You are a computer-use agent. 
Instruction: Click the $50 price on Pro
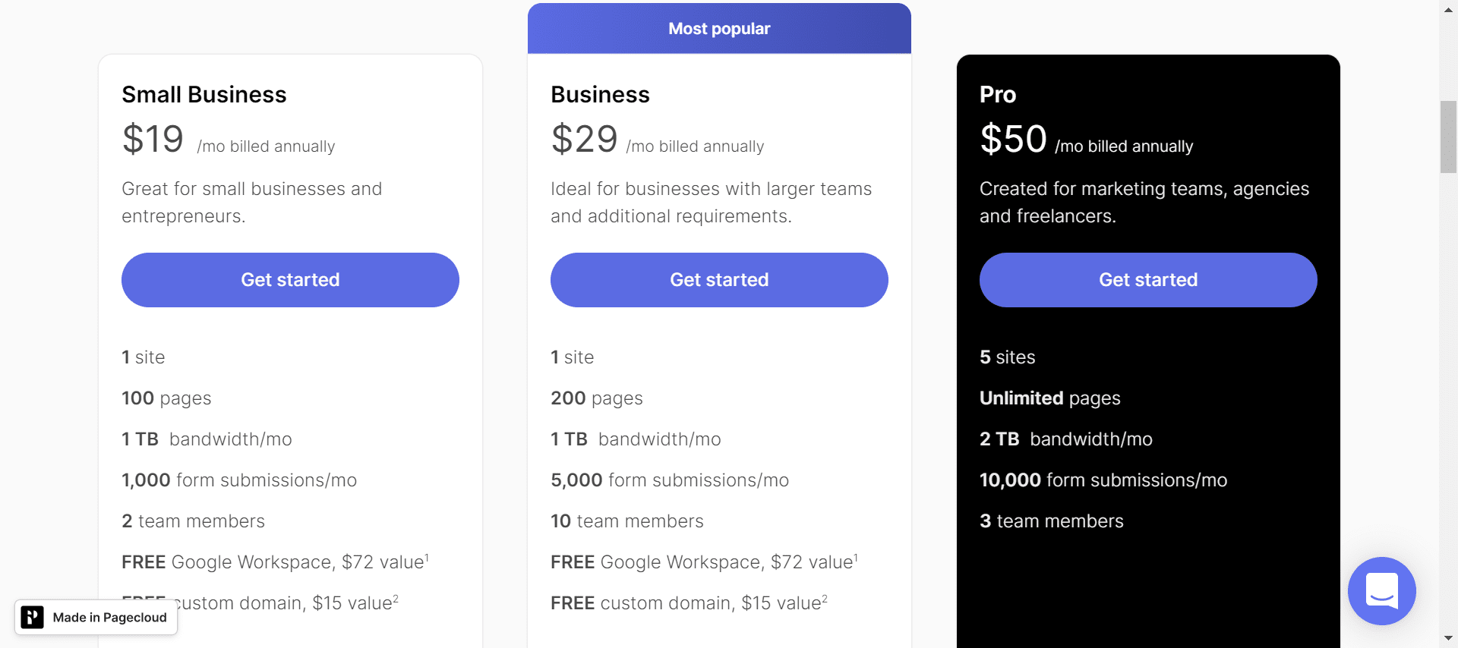point(1013,140)
